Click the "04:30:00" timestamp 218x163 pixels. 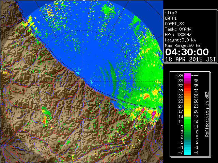click(187, 52)
